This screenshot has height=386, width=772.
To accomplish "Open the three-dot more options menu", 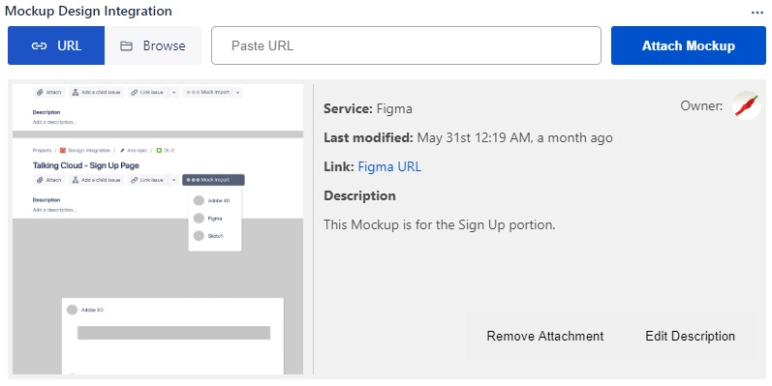I will 757,13.
